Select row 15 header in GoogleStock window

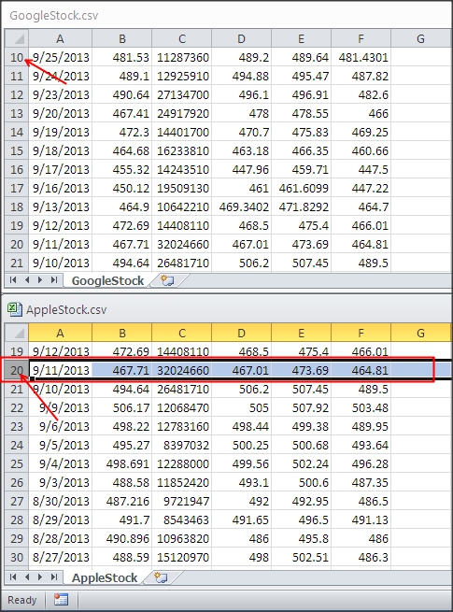17,150
